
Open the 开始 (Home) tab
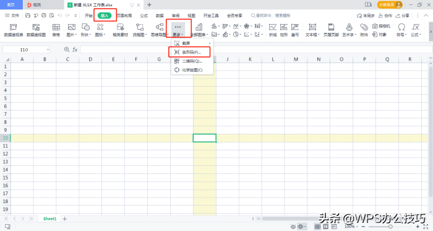click(88, 15)
